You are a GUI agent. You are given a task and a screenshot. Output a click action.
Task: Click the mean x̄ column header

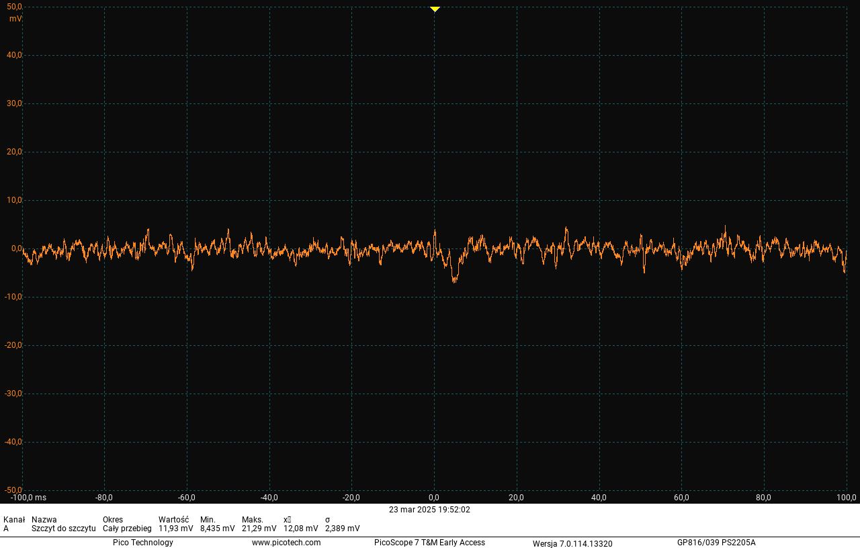tap(287, 520)
